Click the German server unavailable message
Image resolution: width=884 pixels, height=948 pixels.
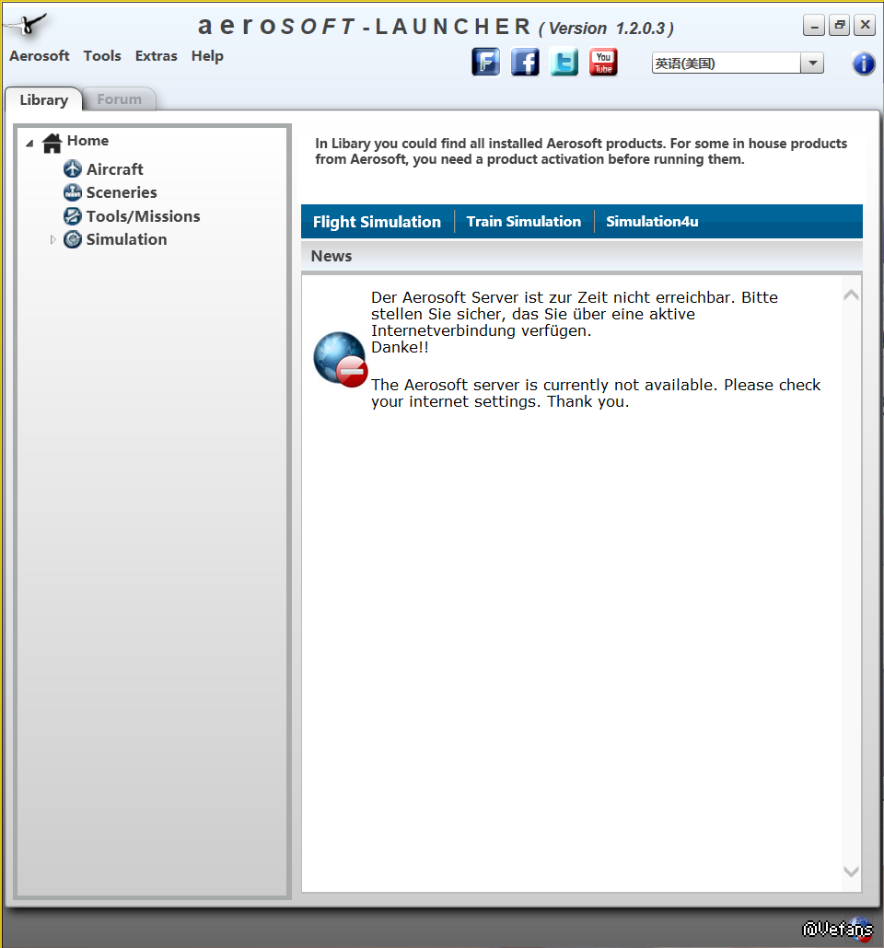click(x=575, y=322)
